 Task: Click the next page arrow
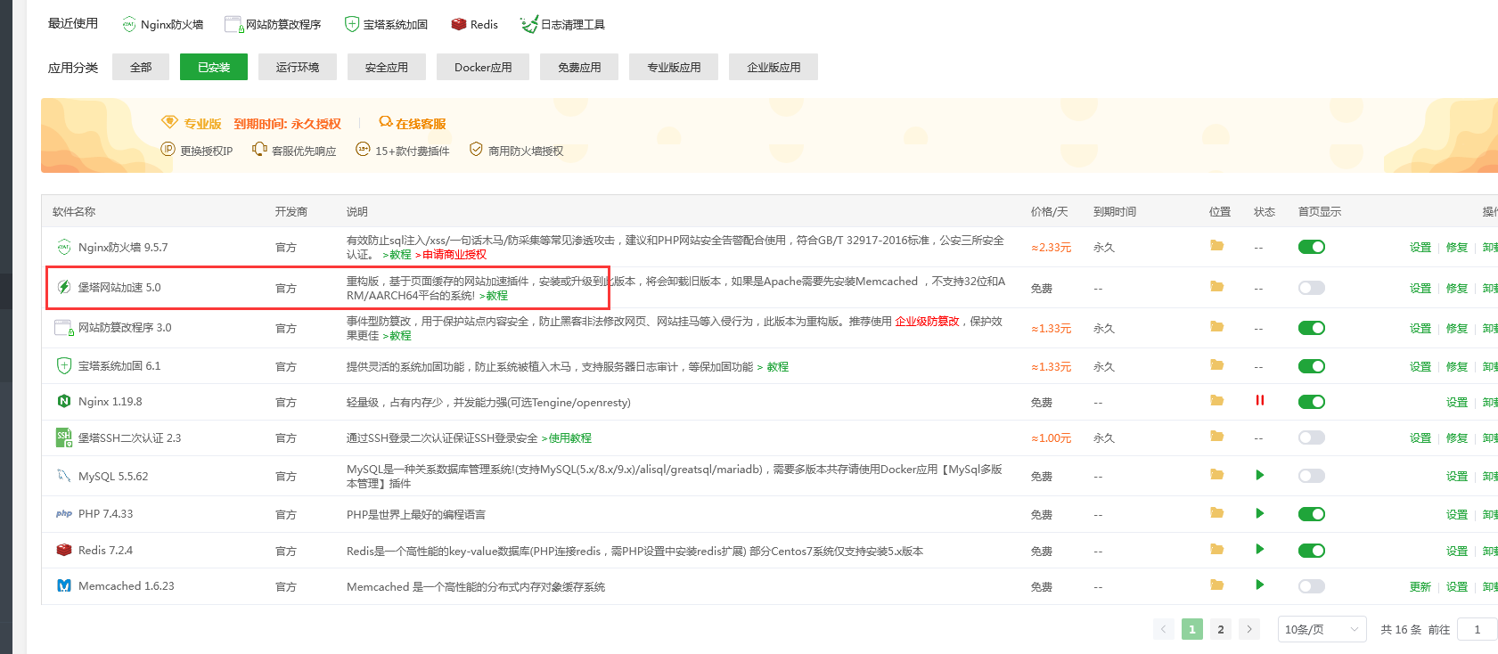click(1249, 629)
